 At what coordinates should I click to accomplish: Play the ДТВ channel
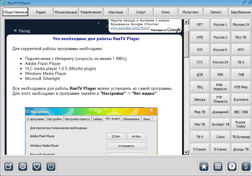tap(200, 75)
